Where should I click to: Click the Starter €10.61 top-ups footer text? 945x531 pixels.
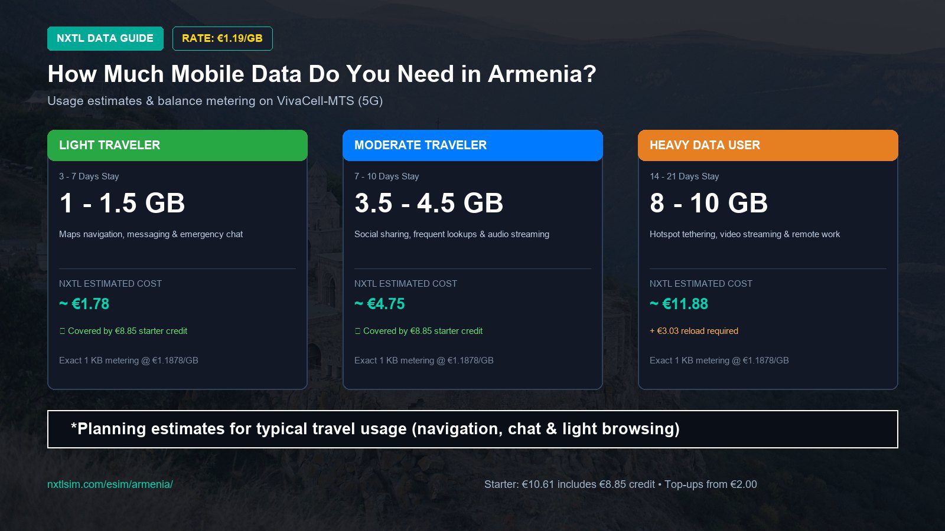[x=621, y=484]
